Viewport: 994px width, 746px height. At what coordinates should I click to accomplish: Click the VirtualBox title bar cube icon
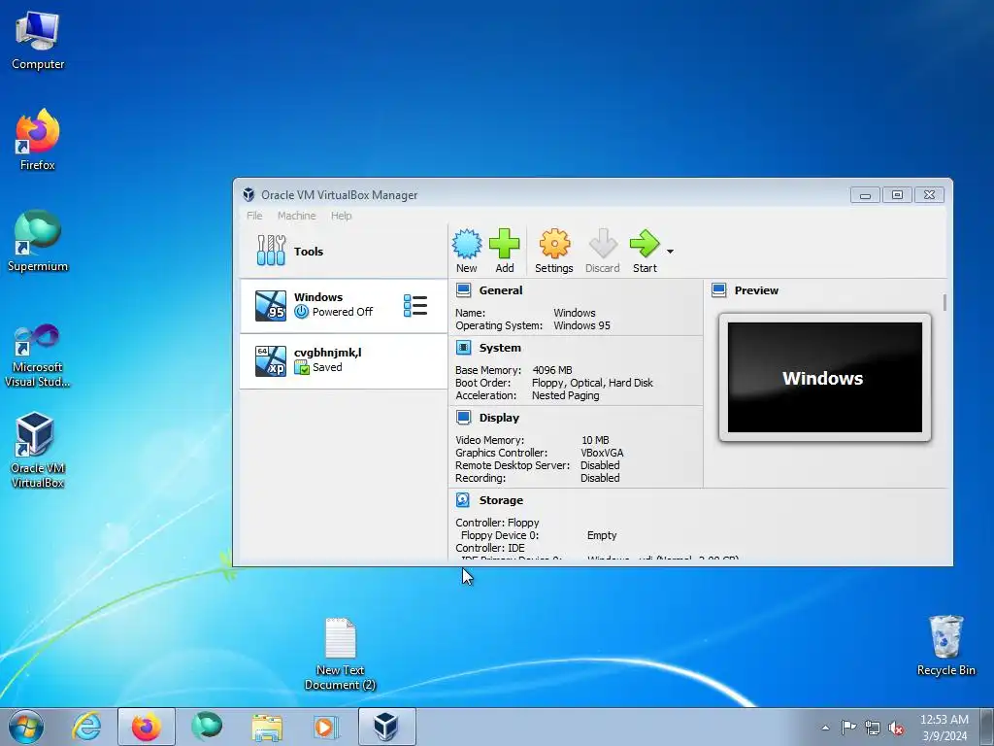click(x=248, y=194)
